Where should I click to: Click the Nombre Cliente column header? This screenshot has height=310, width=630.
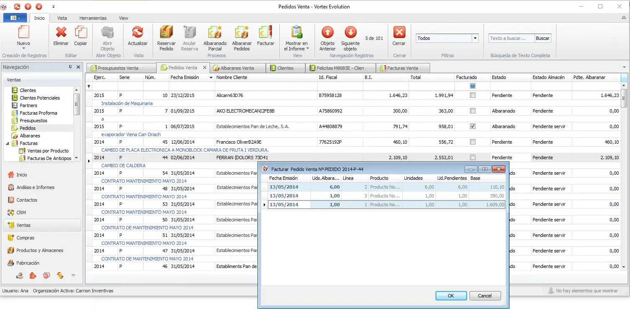(x=266, y=78)
